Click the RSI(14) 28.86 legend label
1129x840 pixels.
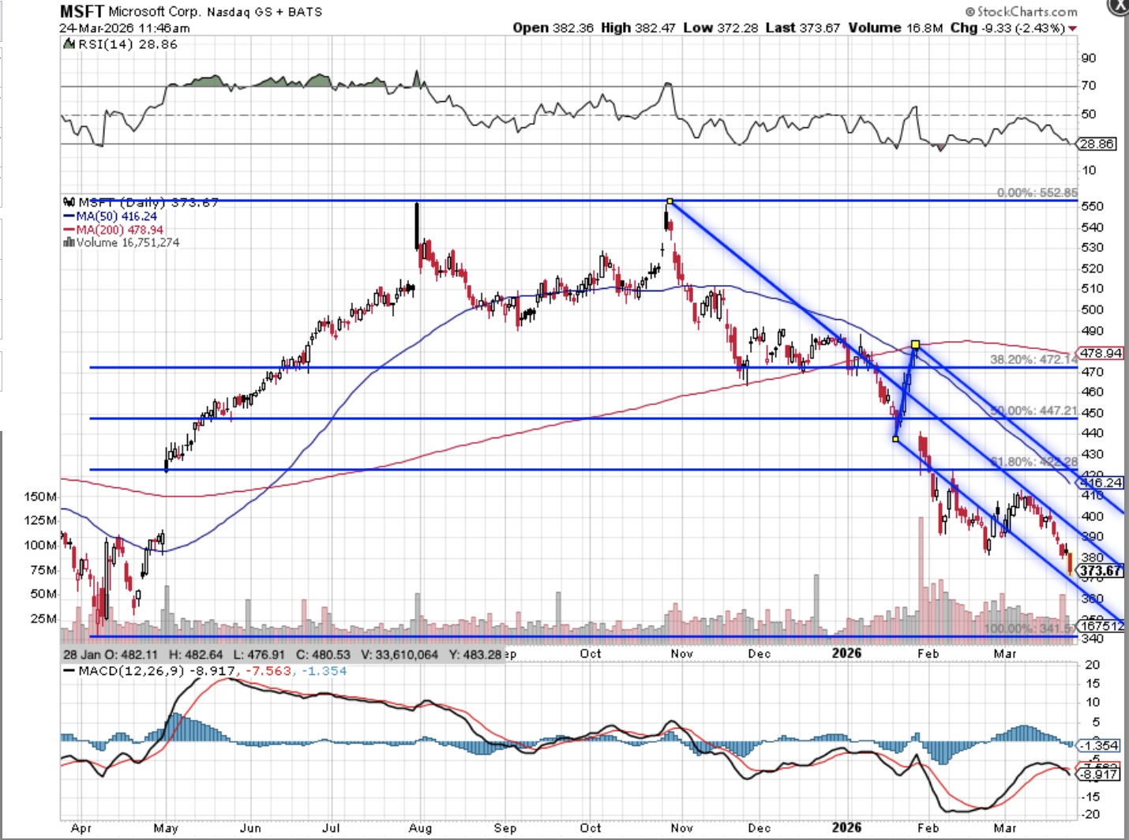(x=128, y=45)
